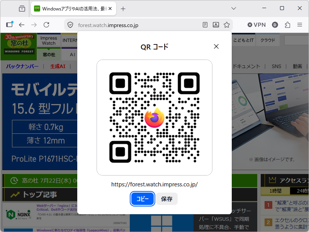Open the 窓の杜 navigation tab

coord(49,55)
